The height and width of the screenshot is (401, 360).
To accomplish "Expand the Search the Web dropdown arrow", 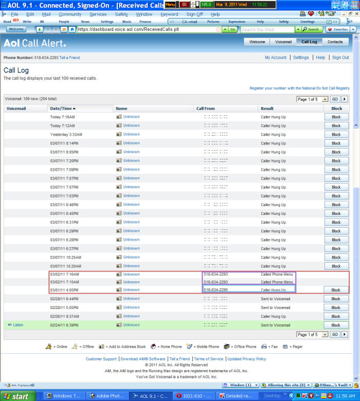I will (x=298, y=29).
